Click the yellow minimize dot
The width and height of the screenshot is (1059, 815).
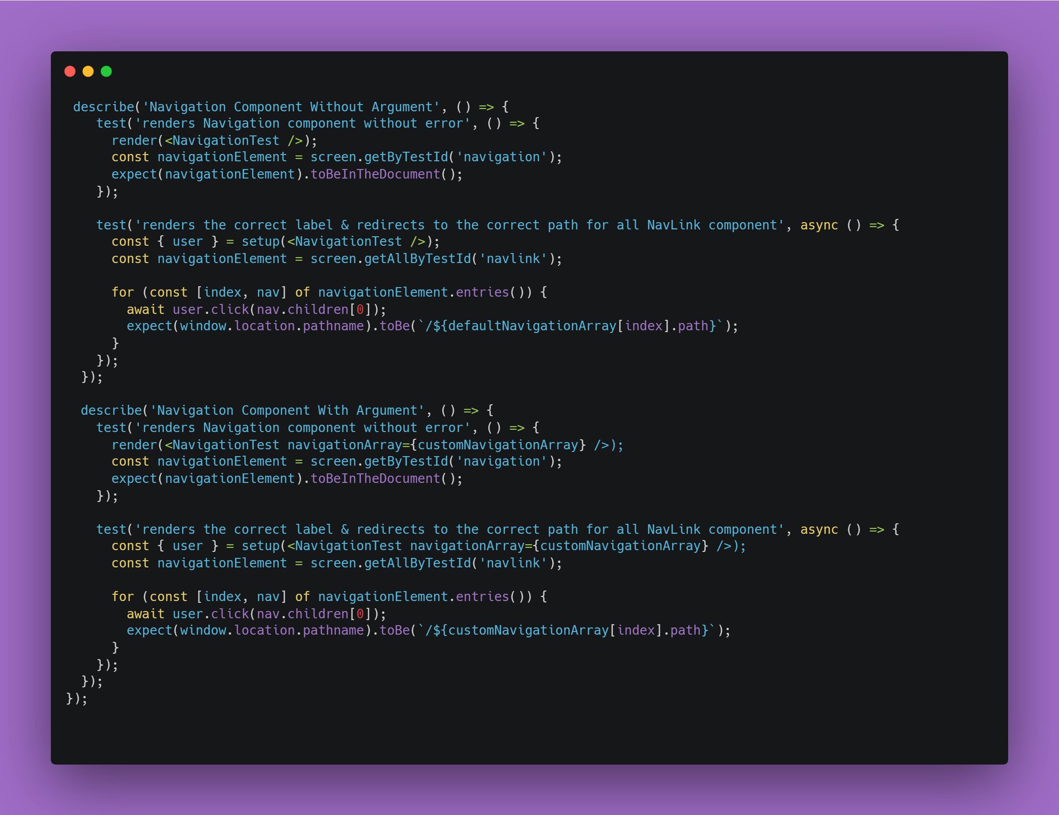tap(88, 71)
